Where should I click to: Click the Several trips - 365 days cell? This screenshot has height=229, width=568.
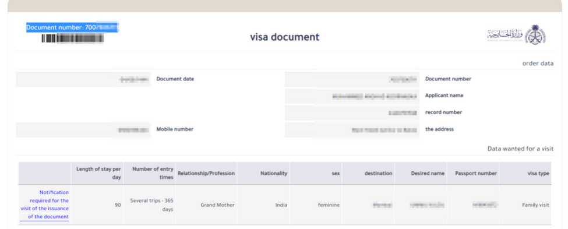150,205
